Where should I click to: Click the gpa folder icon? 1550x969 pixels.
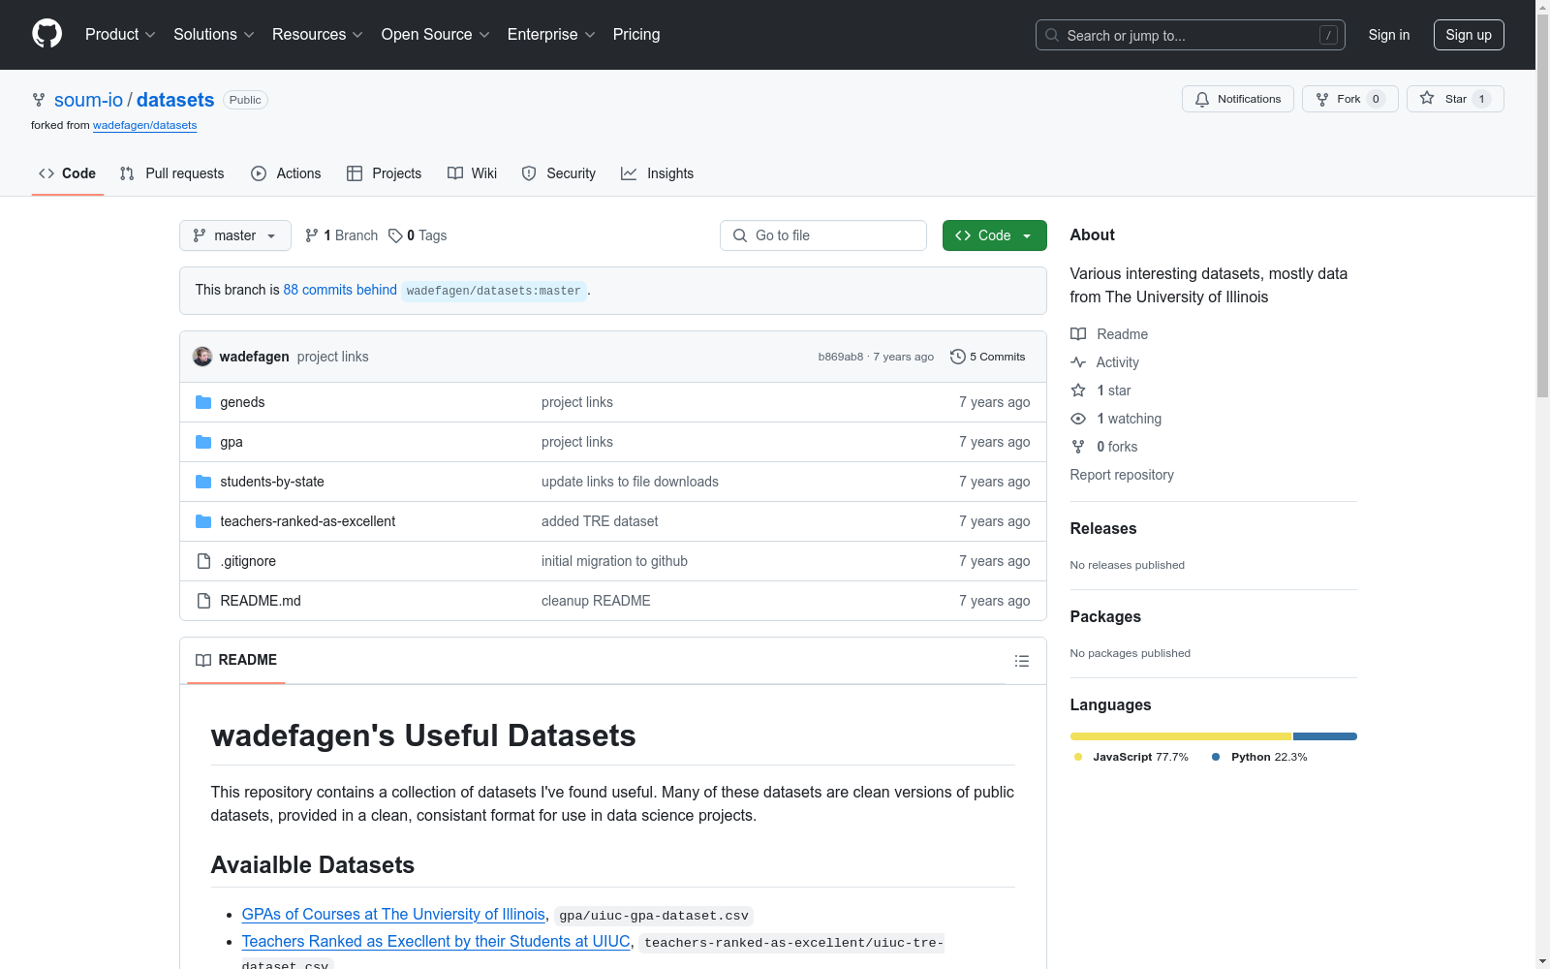coord(203,442)
